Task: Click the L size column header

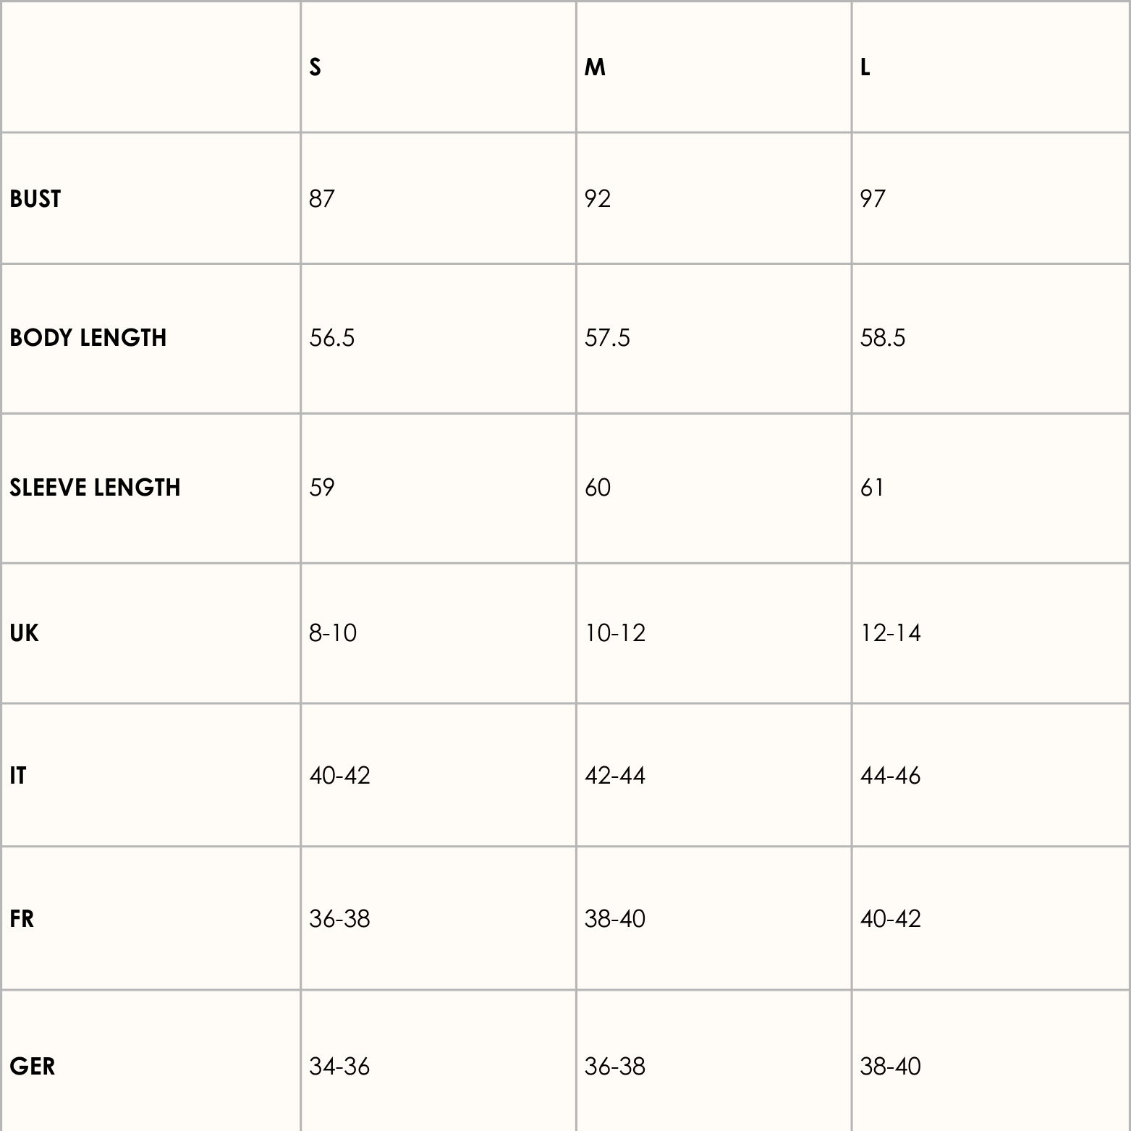Action: click(865, 67)
